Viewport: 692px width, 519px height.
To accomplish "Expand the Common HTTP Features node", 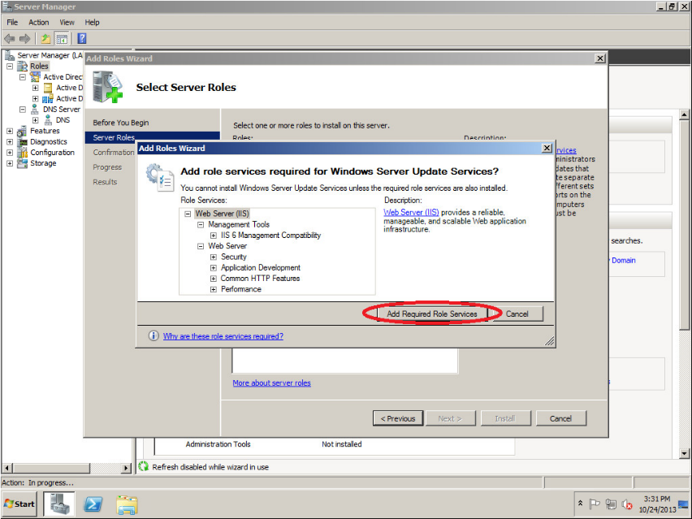I will coord(213,279).
